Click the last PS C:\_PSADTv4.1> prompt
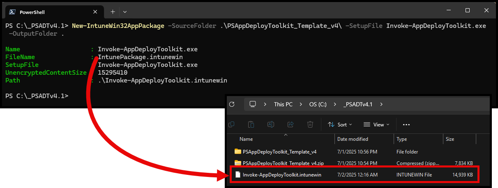Image resolution: width=498 pixels, height=188 pixels. pos(37,96)
